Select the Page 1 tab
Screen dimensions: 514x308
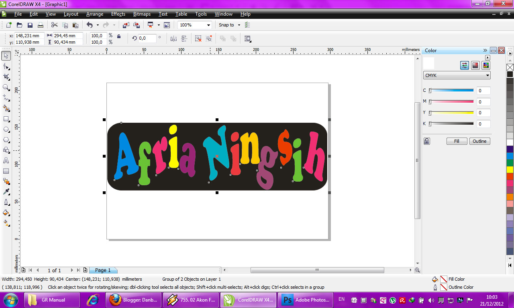[x=103, y=270]
